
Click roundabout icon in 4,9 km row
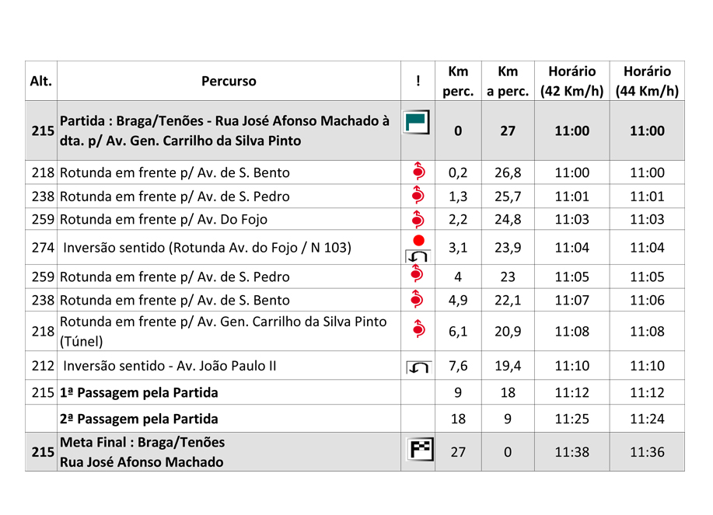[x=418, y=299]
